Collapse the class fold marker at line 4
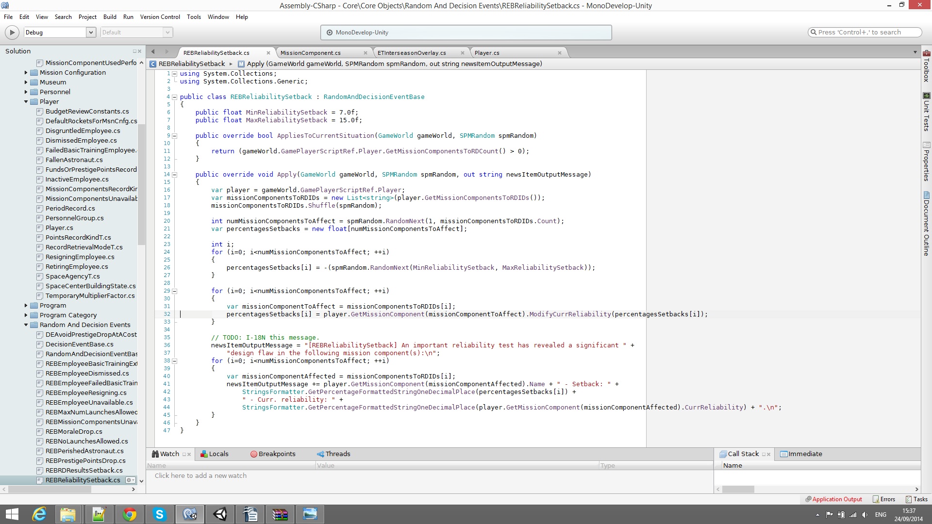This screenshot has width=932, height=524. coord(174,97)
